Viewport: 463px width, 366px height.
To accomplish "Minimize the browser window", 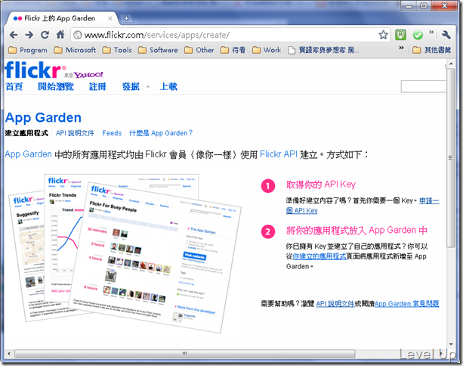I will (409, 6).
